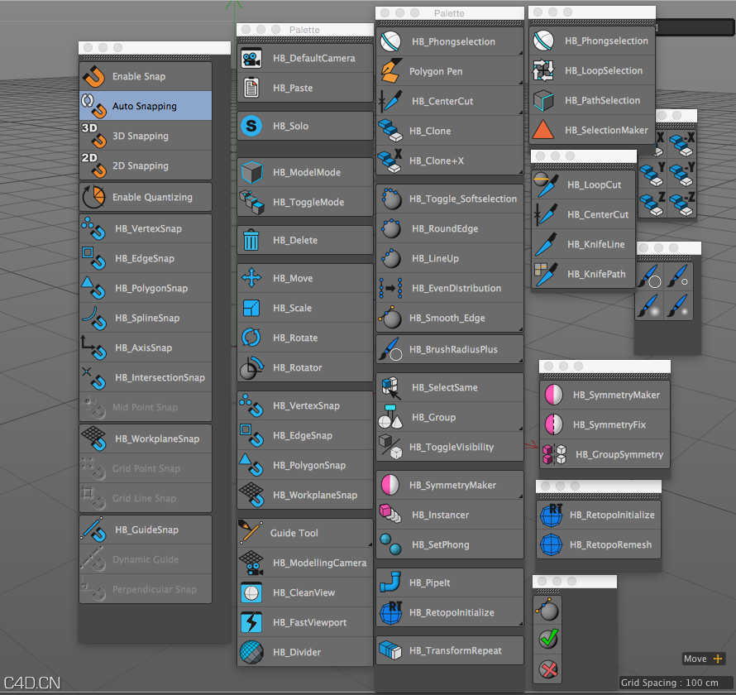736x695 pixels.
Task: Select the HB_Move tool
Action: [x=303, y=277]
